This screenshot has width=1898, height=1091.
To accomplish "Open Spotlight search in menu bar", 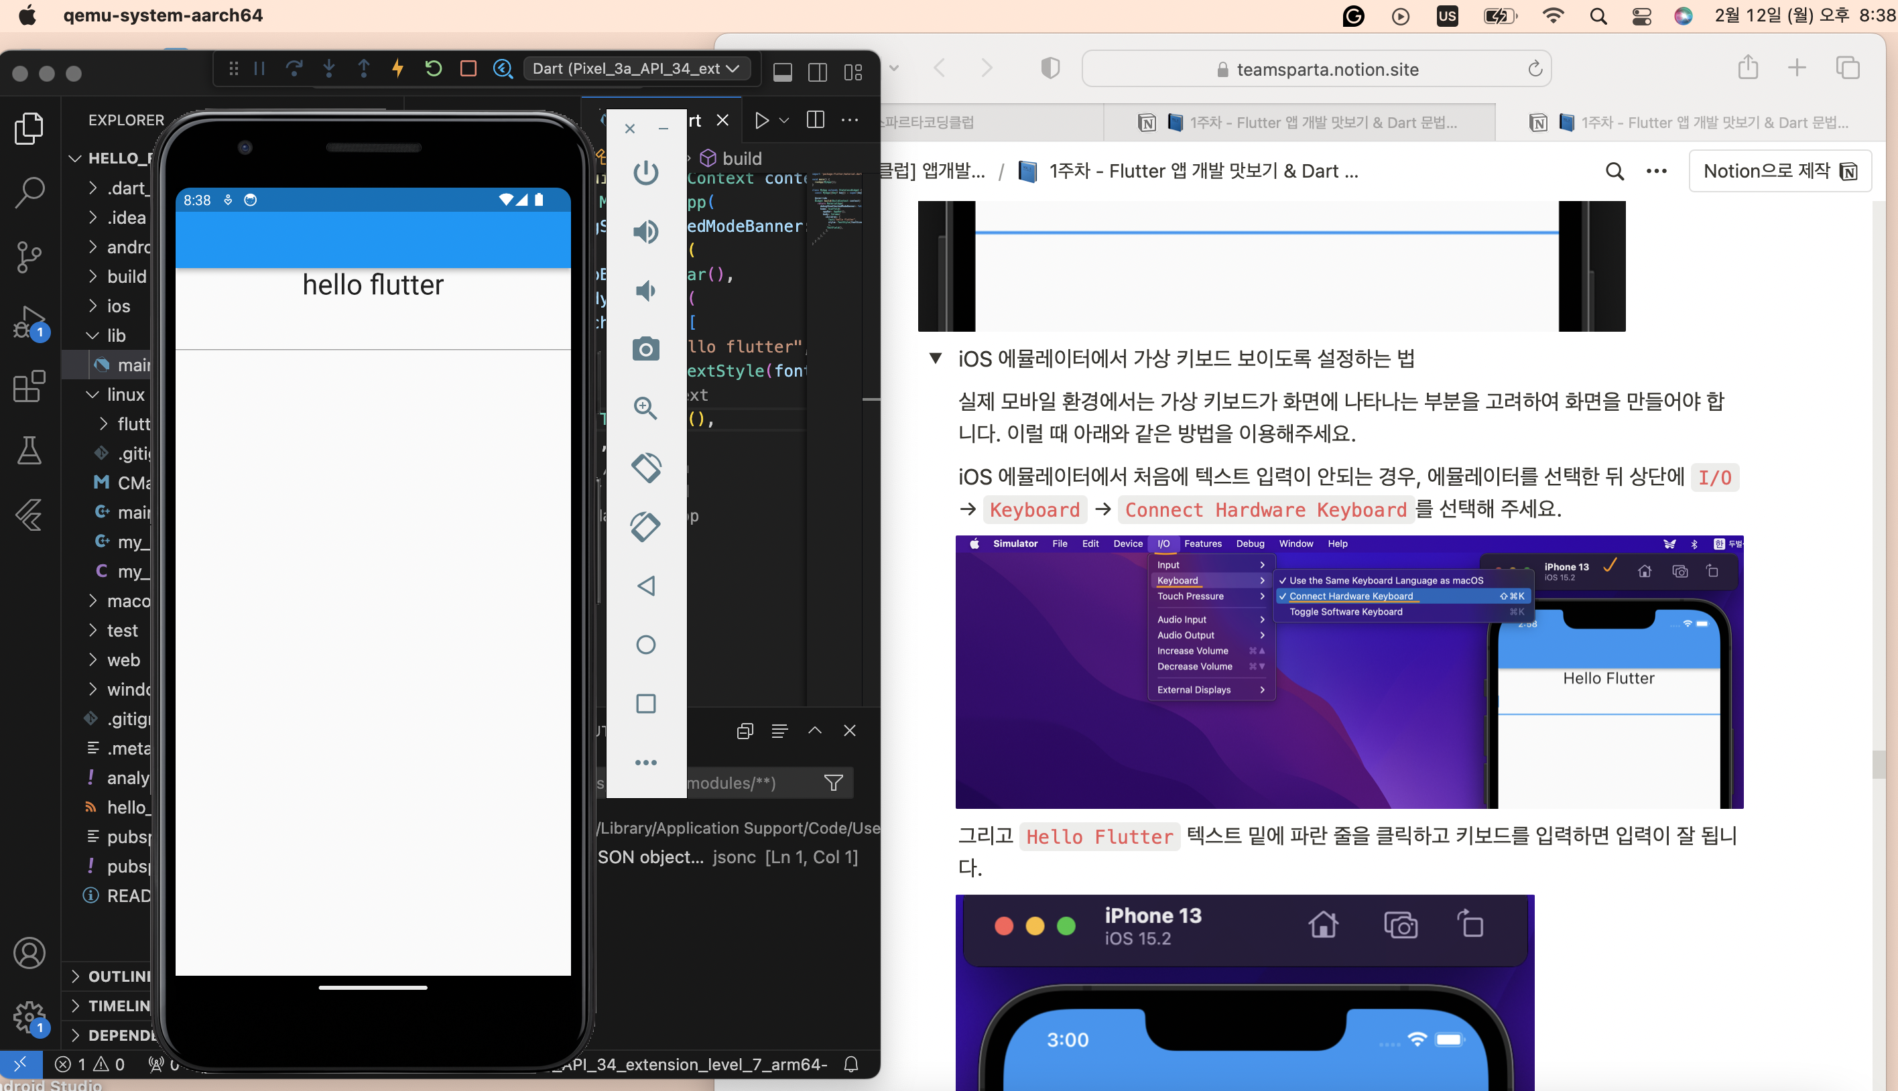I will [1598, 15].
